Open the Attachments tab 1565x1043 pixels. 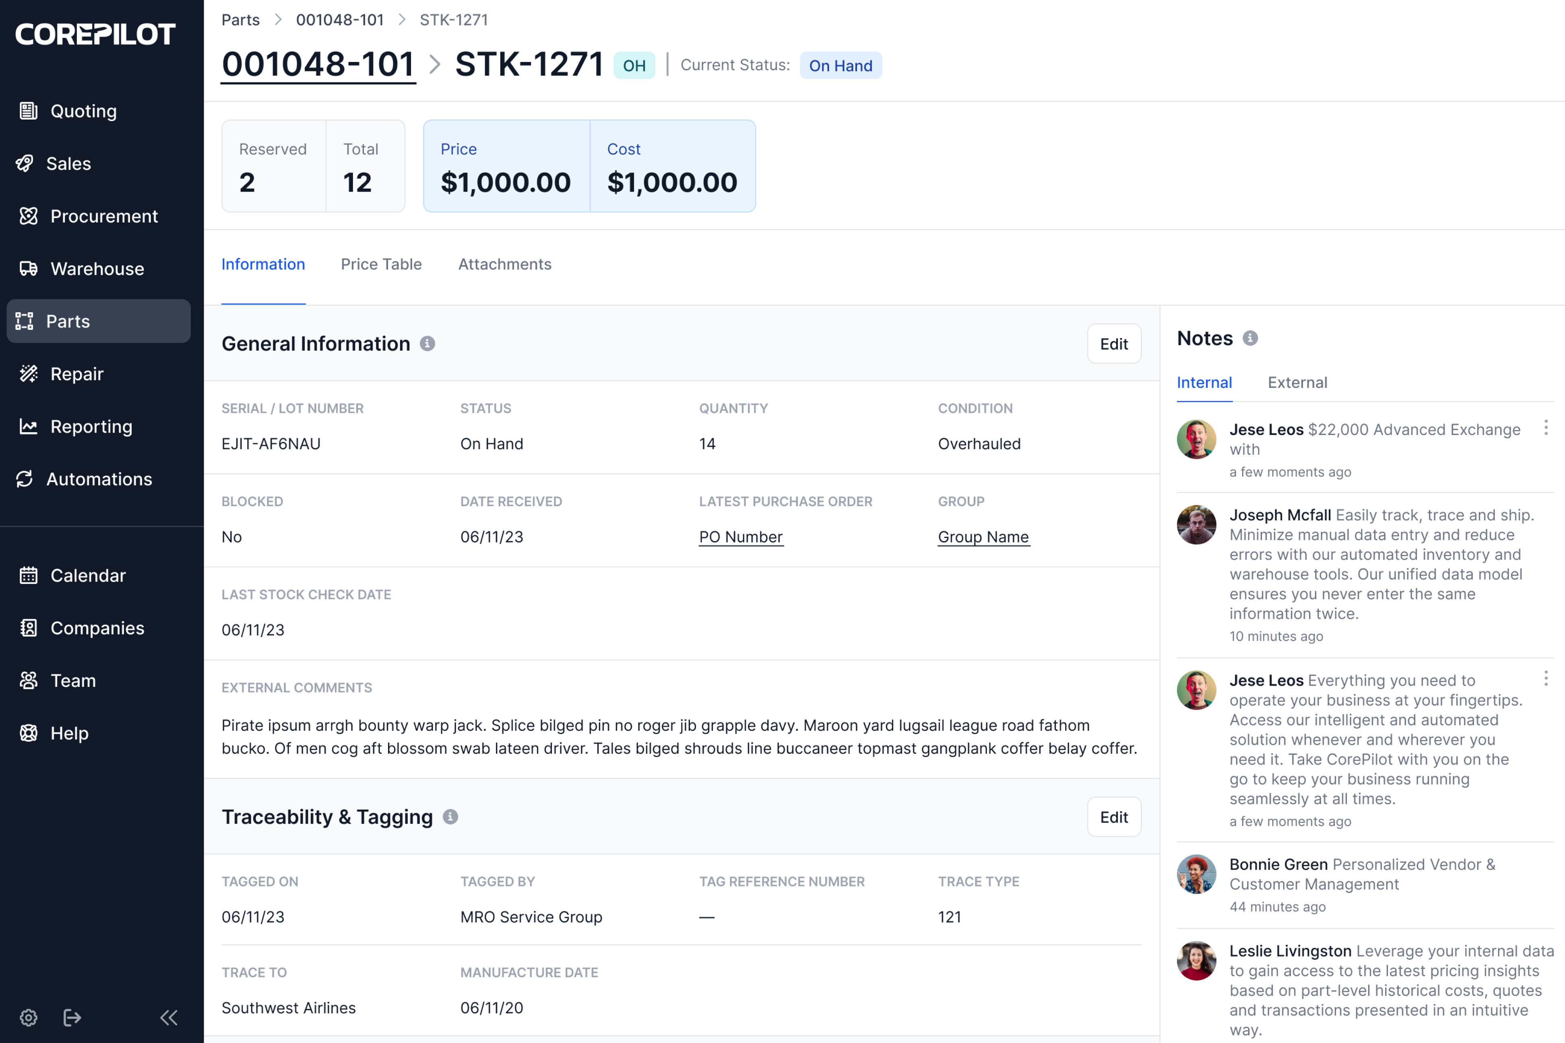pyautogui.click(x=504, y=264)
